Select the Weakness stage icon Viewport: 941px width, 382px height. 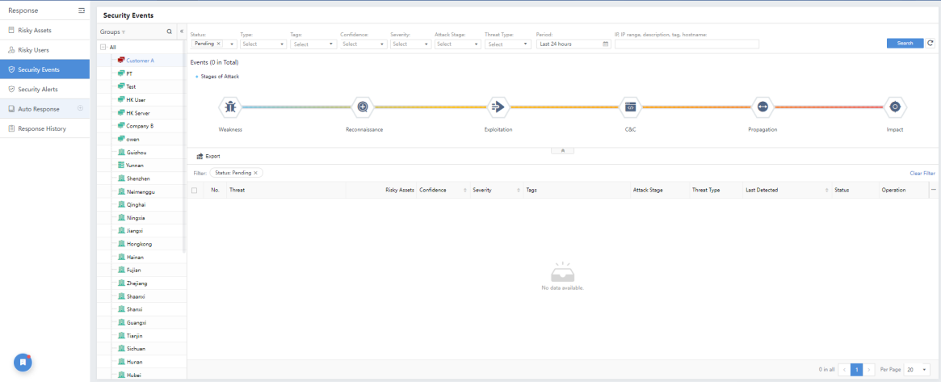[x=230, y=107]
